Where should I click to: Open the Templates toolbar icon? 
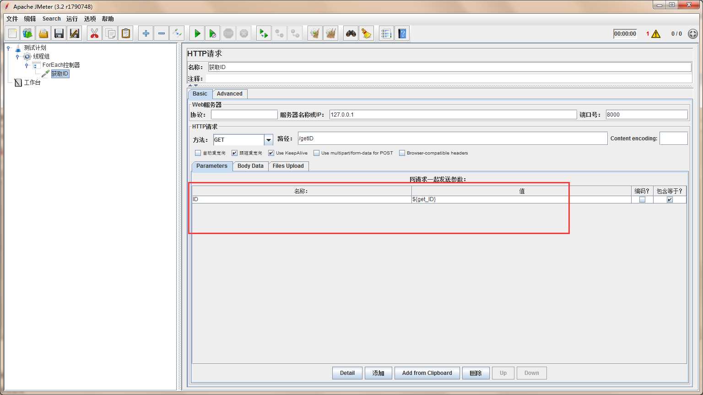[x=28, y=33]
